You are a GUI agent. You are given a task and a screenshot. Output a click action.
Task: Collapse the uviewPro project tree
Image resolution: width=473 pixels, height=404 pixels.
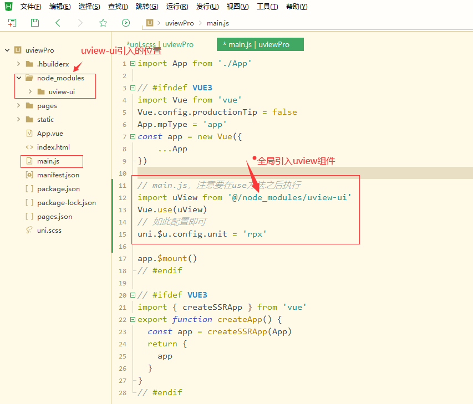point(7,50)
